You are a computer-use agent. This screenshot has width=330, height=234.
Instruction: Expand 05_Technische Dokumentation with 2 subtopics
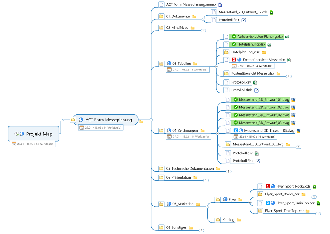228,172
